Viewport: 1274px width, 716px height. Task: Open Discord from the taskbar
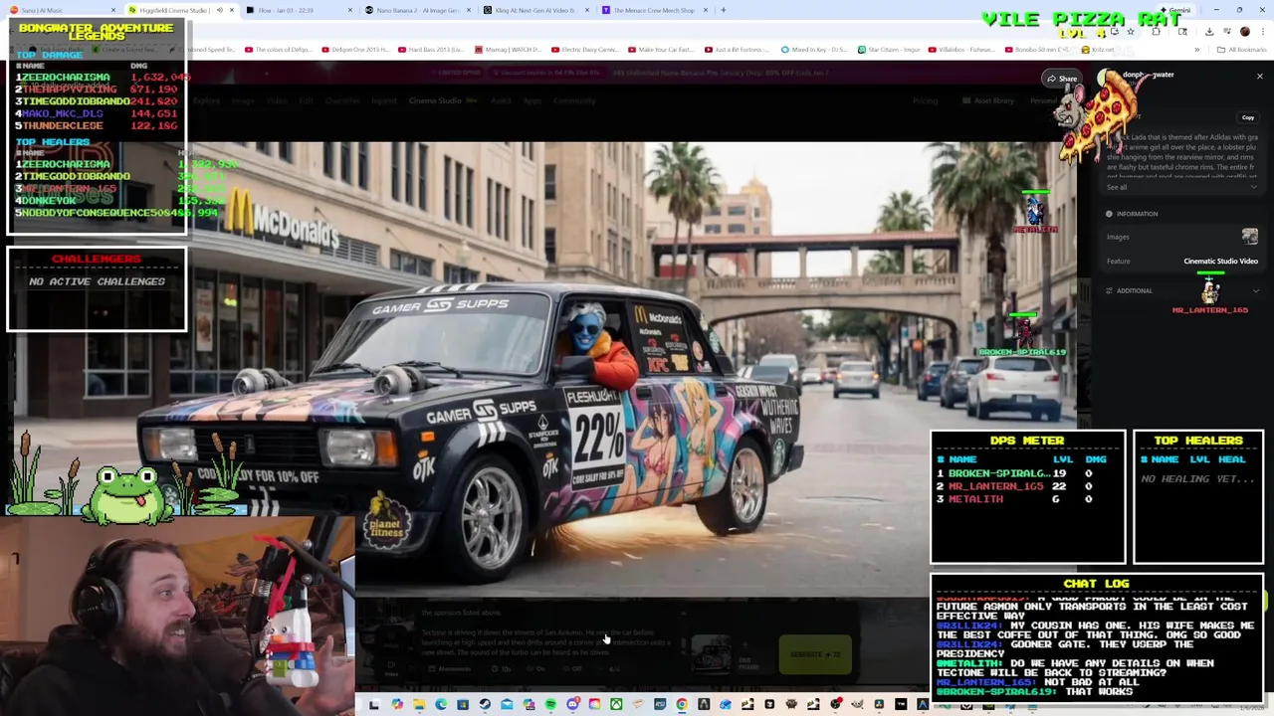(573, 704)
